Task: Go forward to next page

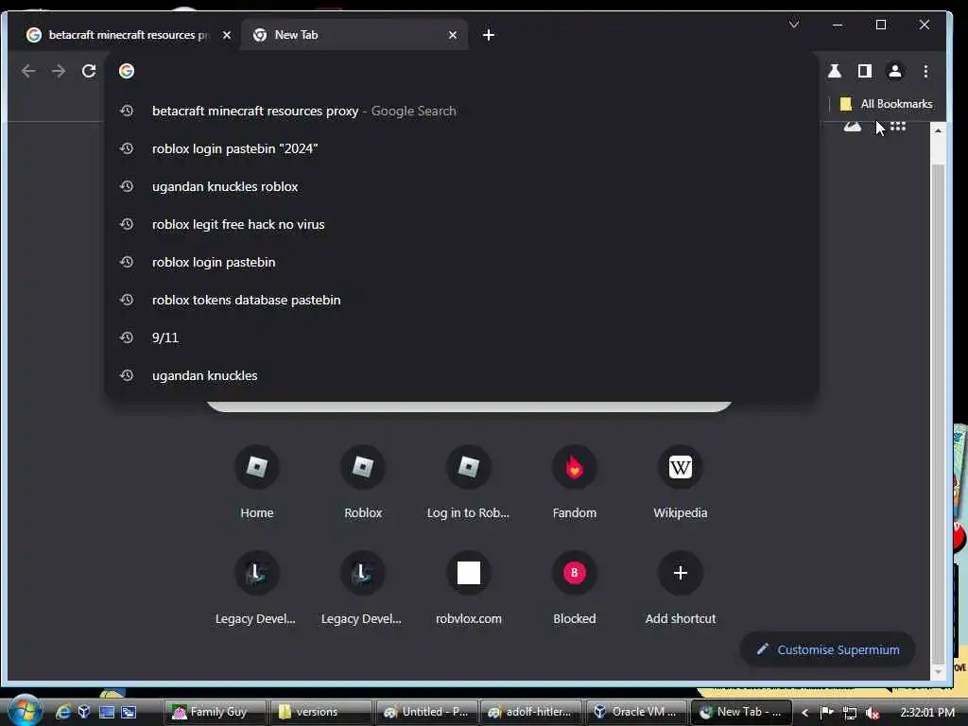Action: 59,71
